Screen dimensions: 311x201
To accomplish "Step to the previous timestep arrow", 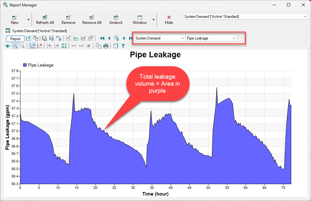I will [x=109, y=38].
